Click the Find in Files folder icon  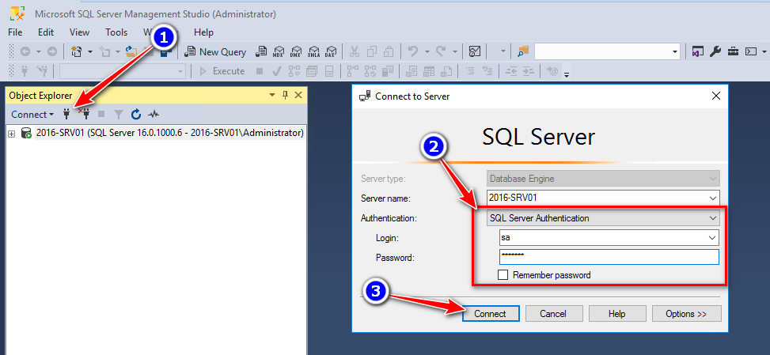(523, 51)
